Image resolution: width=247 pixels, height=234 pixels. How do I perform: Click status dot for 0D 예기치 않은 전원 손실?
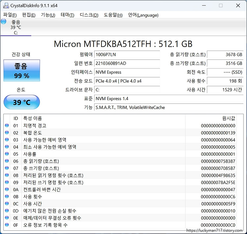[x=7, y=211]
